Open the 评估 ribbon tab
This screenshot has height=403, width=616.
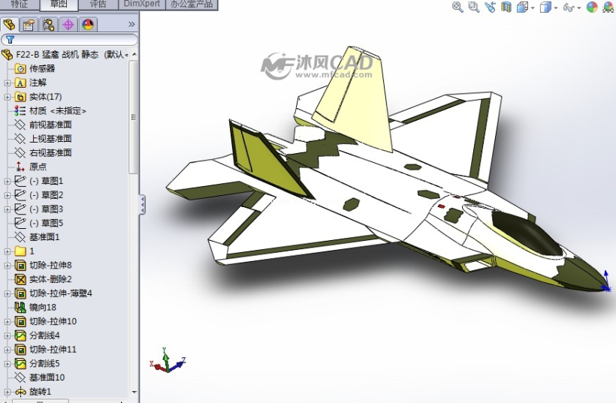click(x=98, y=5)
